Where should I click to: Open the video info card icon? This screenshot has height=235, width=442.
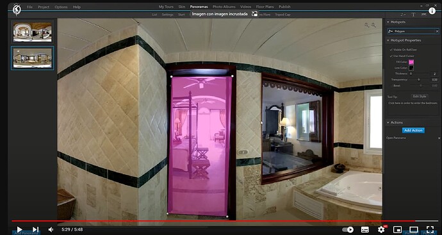(432, 11)
